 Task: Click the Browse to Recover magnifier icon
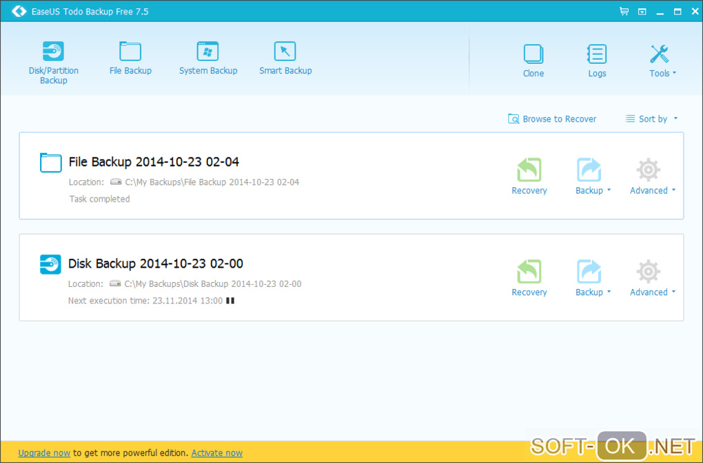click(x=513, y=119)
